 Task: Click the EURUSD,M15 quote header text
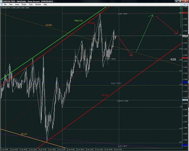(x=15, y=8)
